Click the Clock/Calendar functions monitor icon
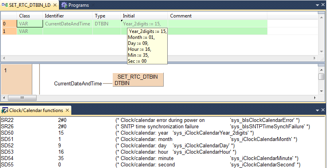The width and height of the screenshot is (327, 168). 4,110
